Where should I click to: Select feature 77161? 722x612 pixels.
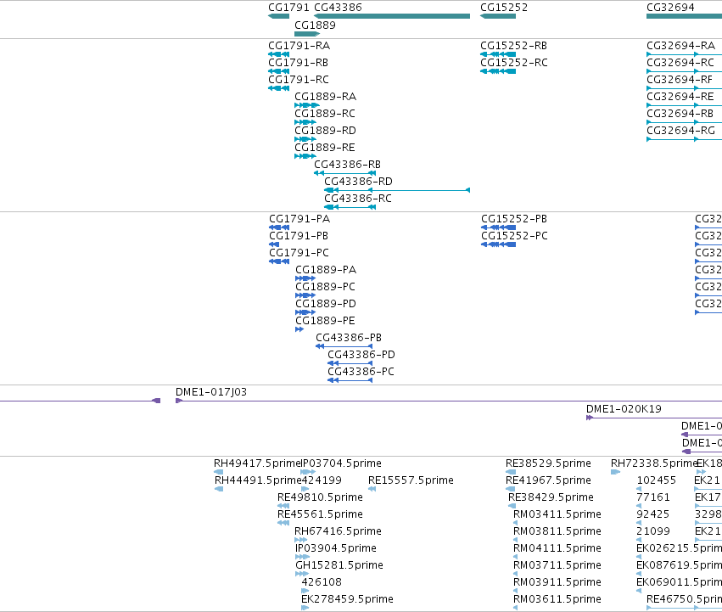pyautogui.click(x=639, y=506)
